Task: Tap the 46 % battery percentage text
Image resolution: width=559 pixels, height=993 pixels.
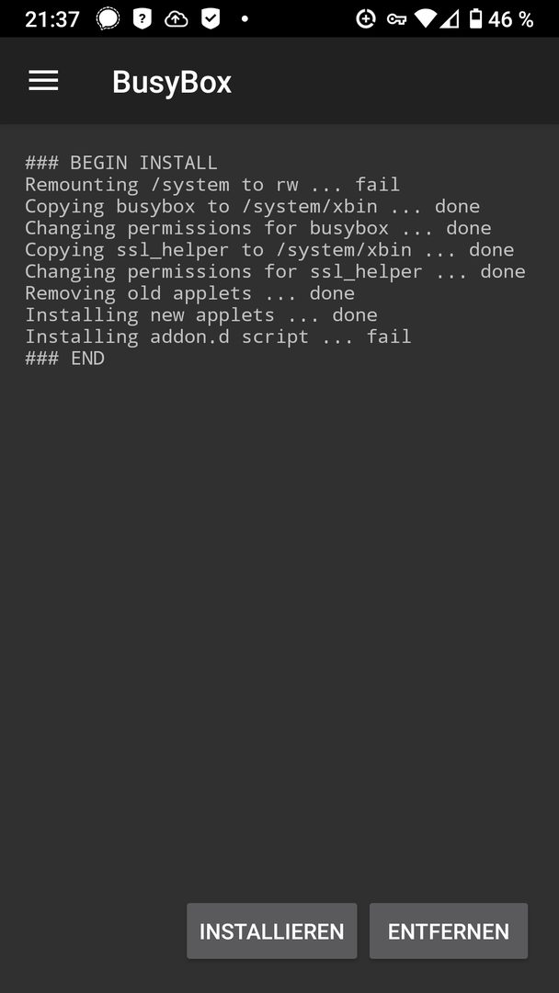Action: coord(510,19)
